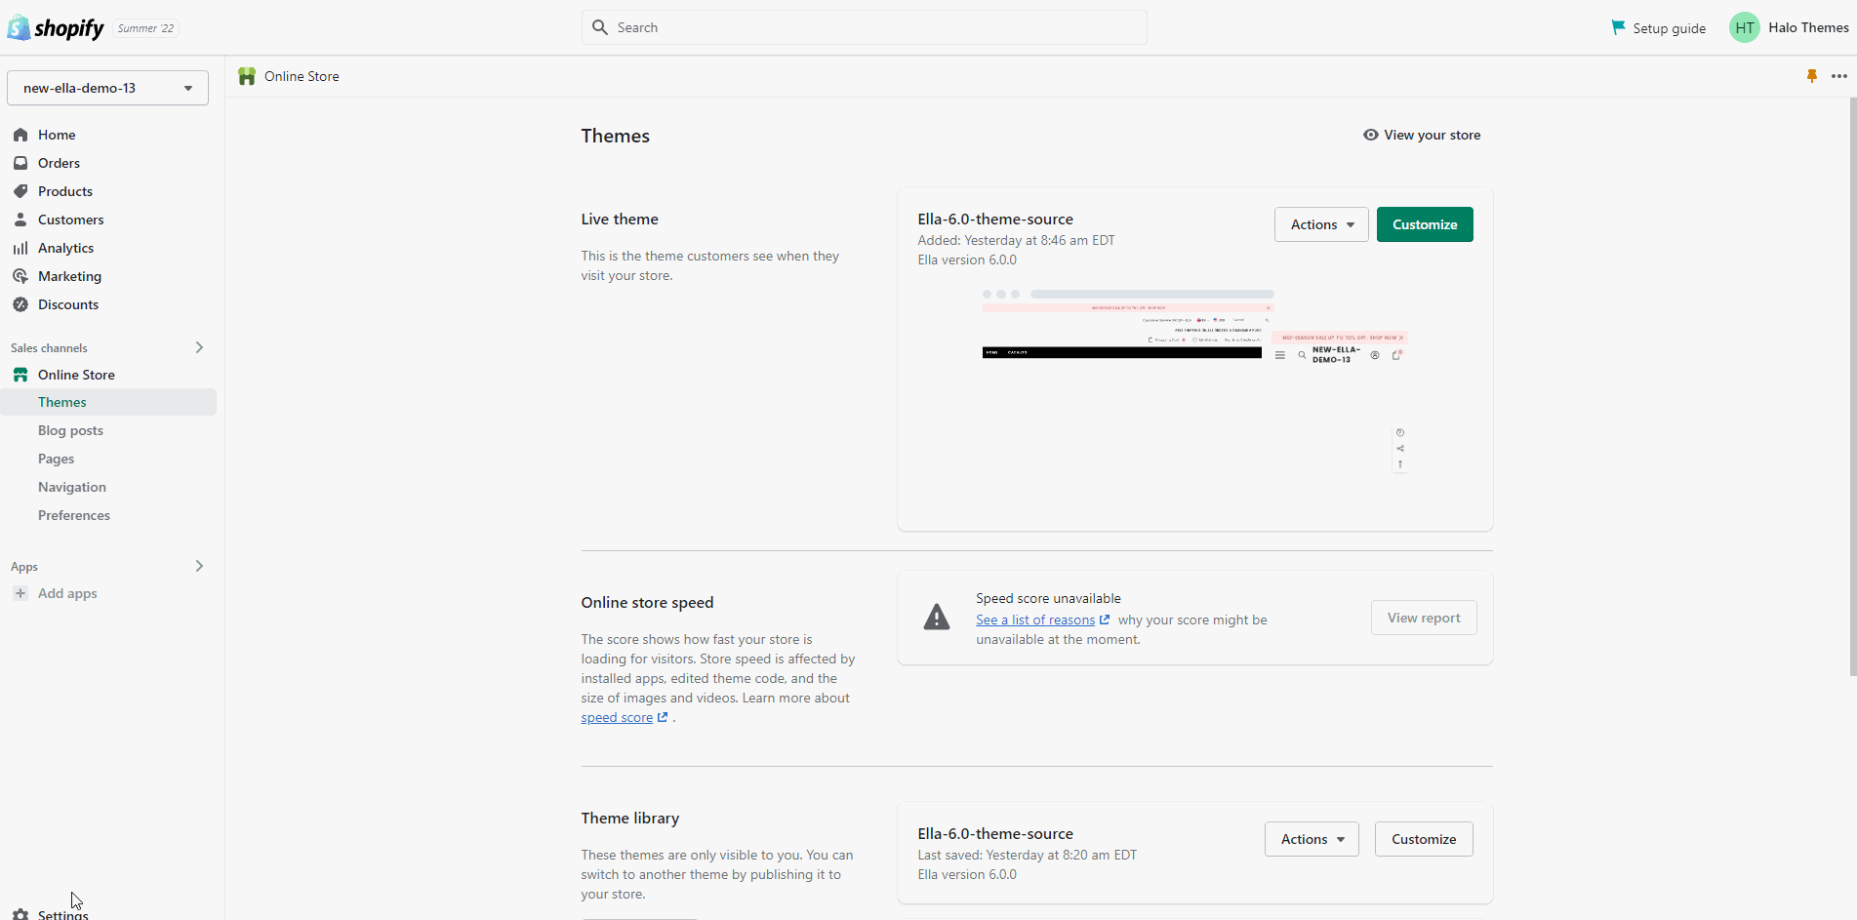Click the Home icon in sidebar
This screenshot has width=1857, height=920.
point(20,135)
